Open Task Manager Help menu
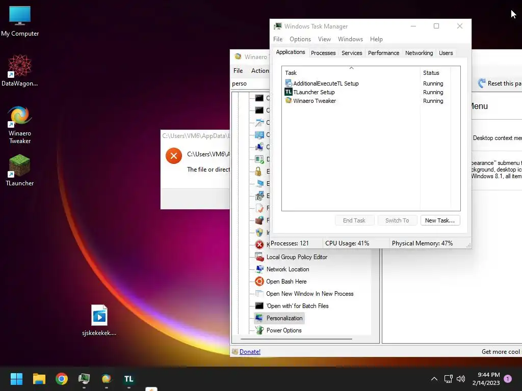This screenshot has width=522, height=391. (376, 39)
